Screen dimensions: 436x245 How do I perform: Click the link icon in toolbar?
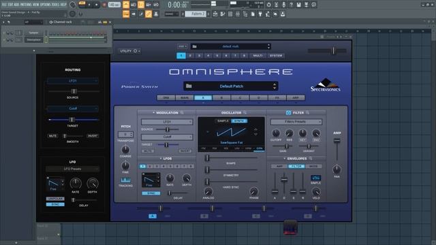[x=149, y=14]
